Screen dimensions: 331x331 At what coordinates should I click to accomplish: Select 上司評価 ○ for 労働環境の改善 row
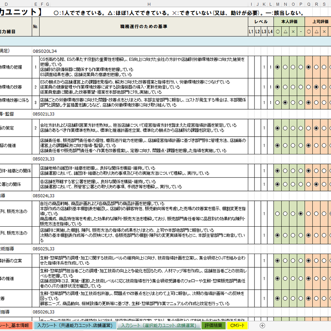pyautogui.click(x=308, y=87)
